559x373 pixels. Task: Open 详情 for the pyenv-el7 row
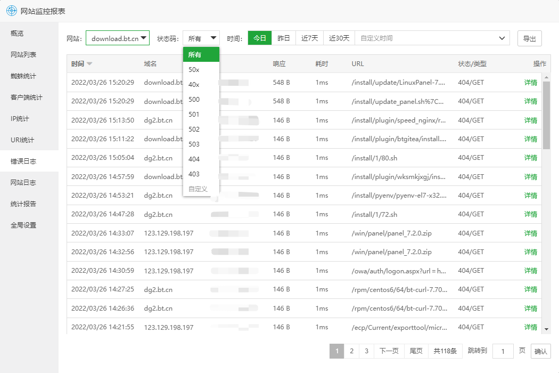pyautogui.click(x=530, y=196)
